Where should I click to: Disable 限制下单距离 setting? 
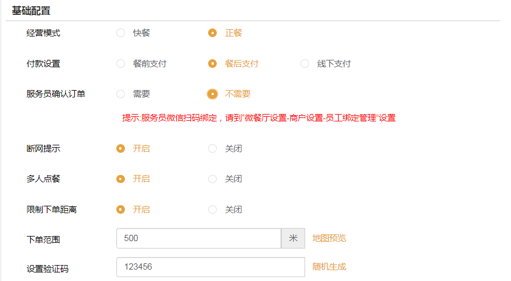pyautogui.click(x=213, y=209)
